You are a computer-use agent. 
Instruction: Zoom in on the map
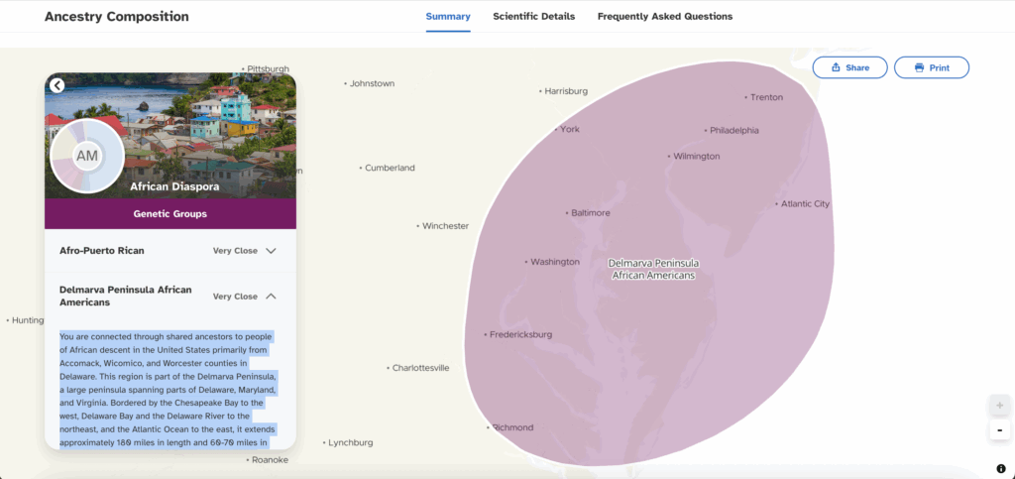pos(999,406)
